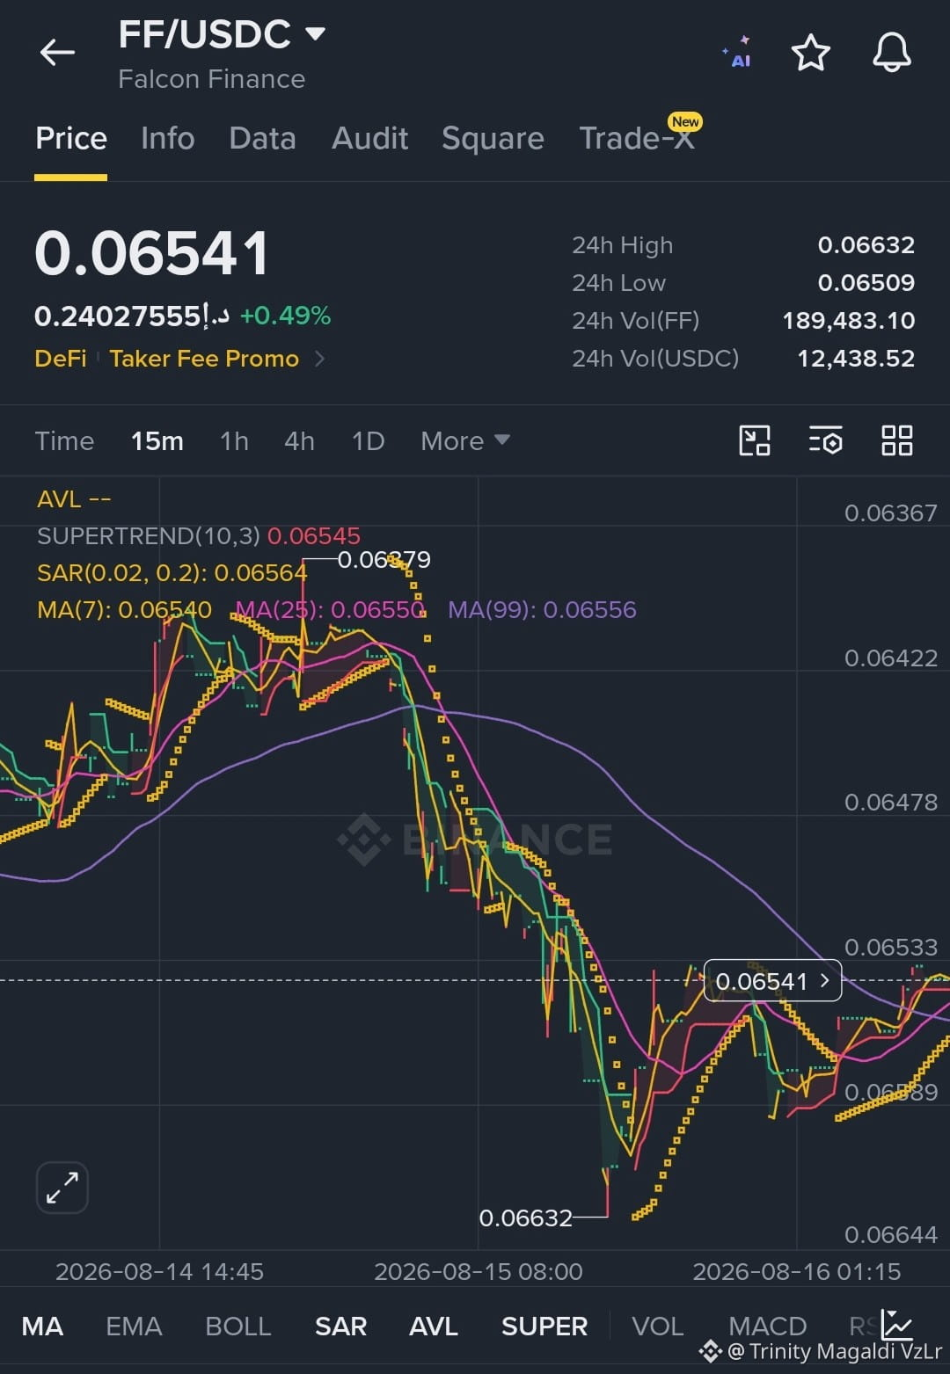Tap the 24h Vol(FF) value 189,483.10

pyautogui.click(x=848, y=320)
